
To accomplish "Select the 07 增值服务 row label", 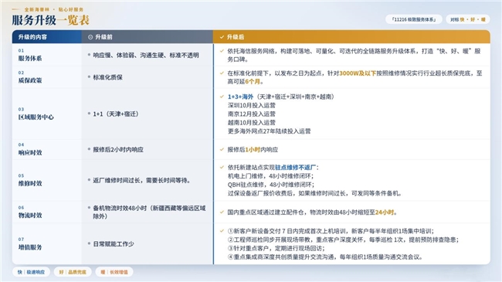I will pyautogui.click(x=30, y=244).
